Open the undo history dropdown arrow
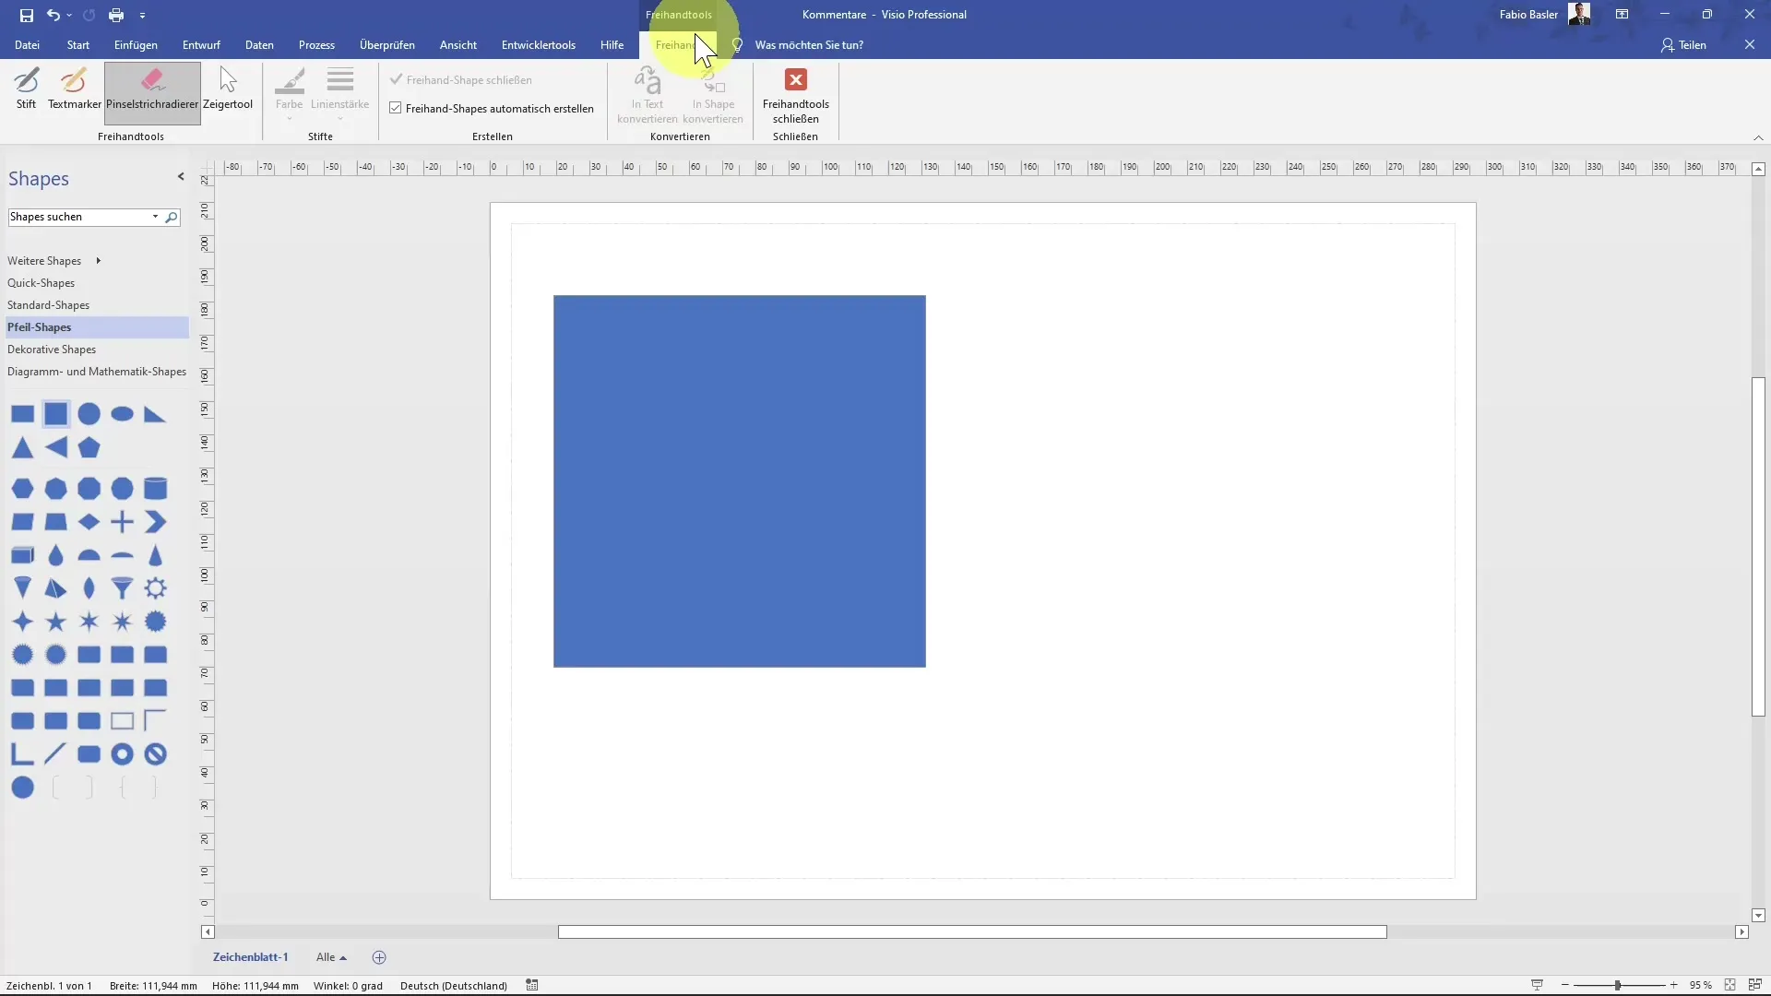 [x=69, y=15]
